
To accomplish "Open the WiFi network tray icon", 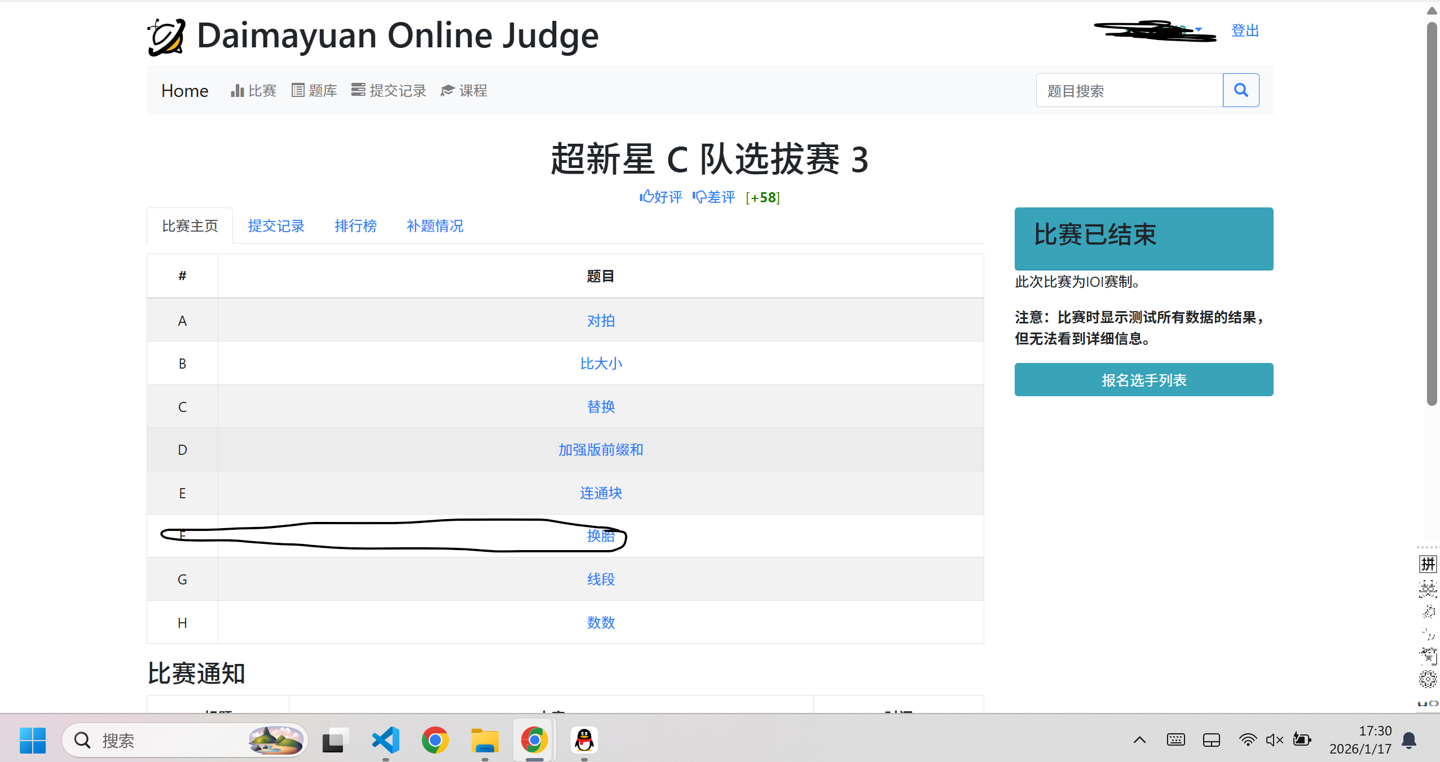I will point(1248,740).
